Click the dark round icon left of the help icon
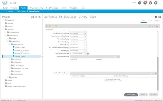 click(156, 17)
